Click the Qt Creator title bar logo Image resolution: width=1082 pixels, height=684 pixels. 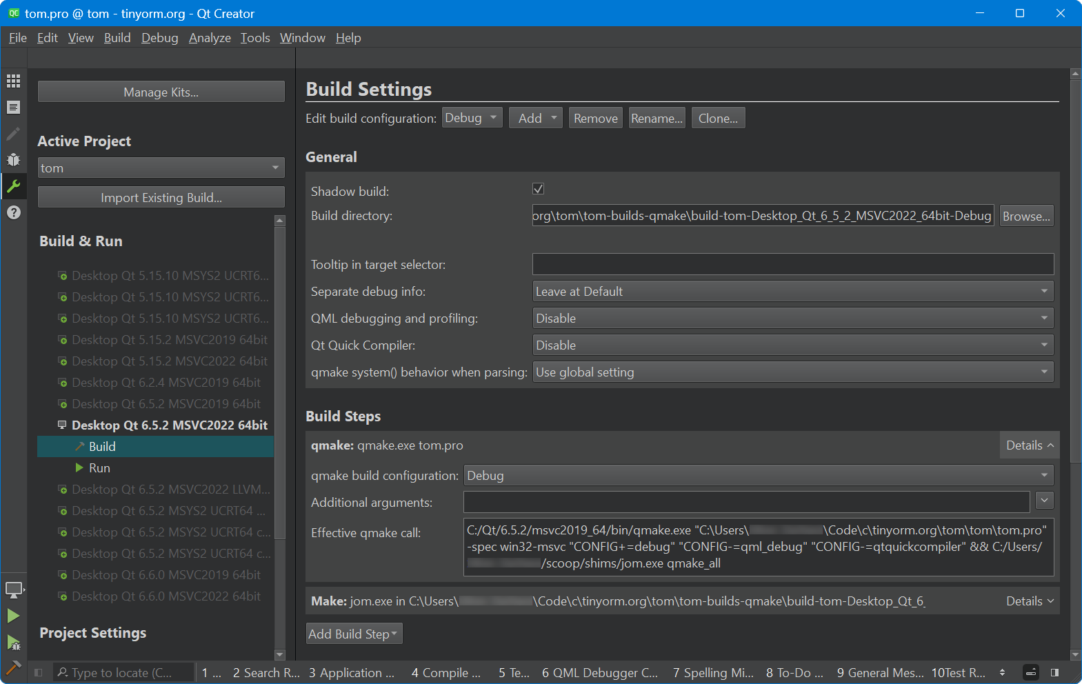click(14, 13)
